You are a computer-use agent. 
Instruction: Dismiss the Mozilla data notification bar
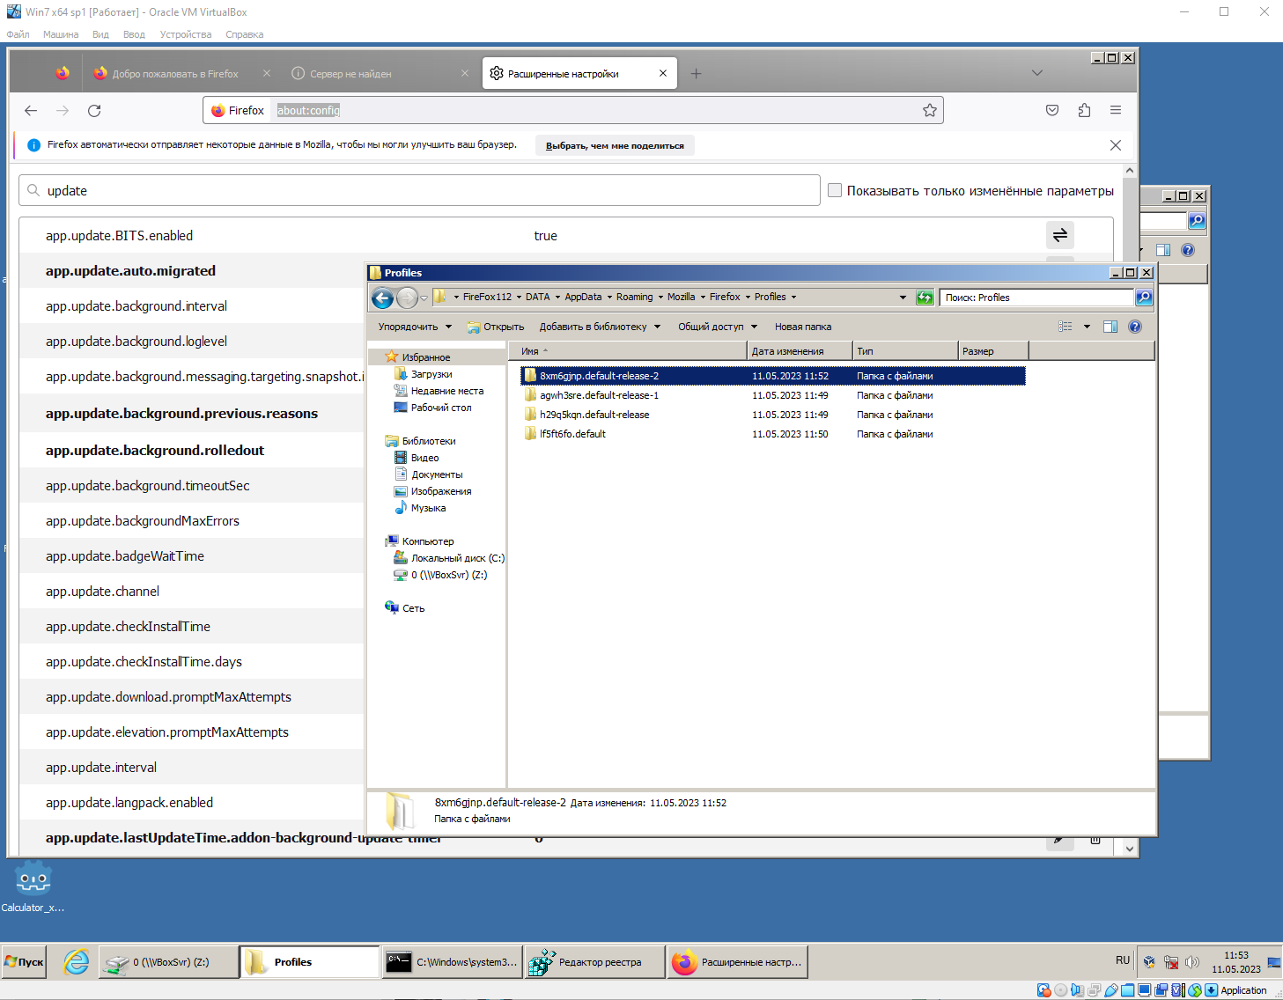point(1115,145)
